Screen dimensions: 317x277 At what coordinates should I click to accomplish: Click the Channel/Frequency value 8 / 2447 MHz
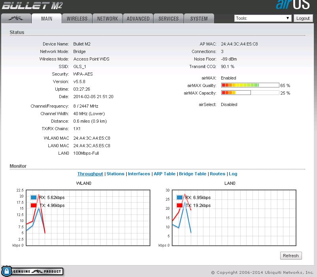coord(86,106)
